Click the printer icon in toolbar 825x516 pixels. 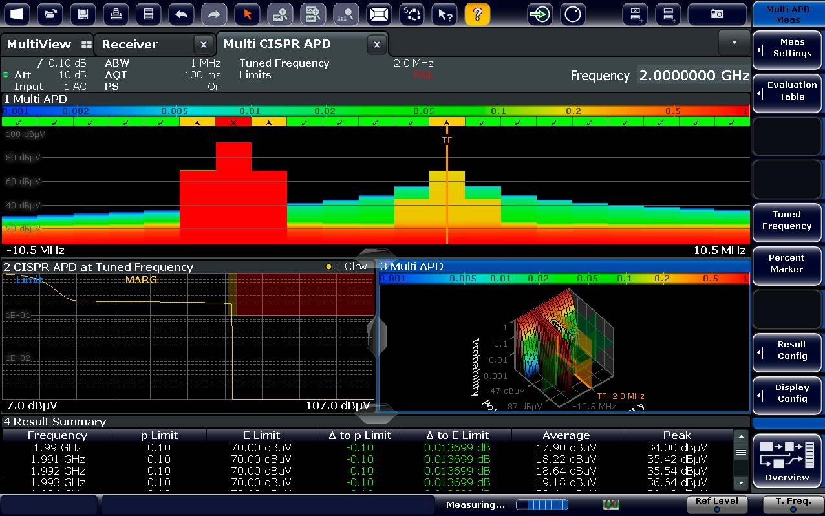point(116,14)
